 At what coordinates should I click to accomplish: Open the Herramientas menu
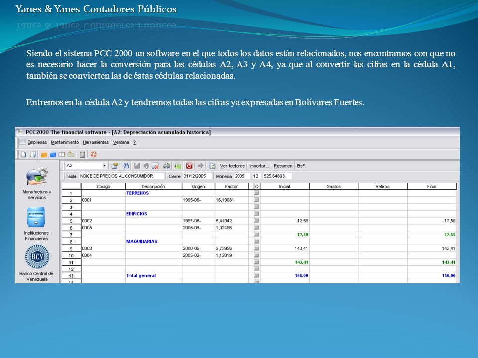pos(96,142)
